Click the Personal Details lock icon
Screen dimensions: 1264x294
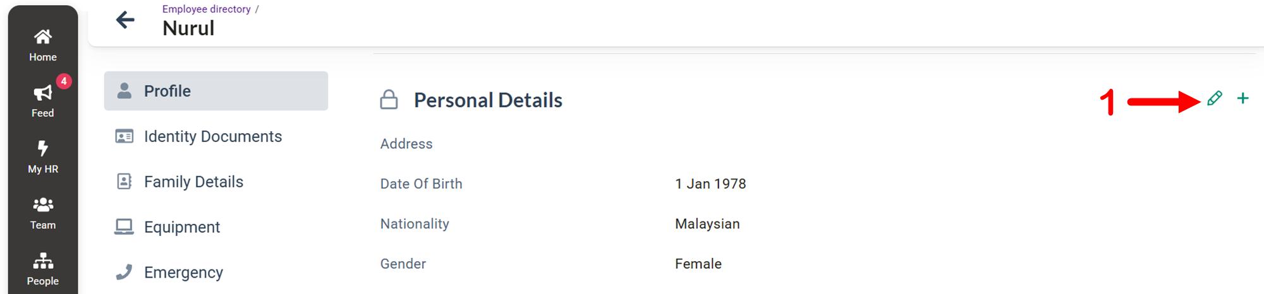coord(389,100)
